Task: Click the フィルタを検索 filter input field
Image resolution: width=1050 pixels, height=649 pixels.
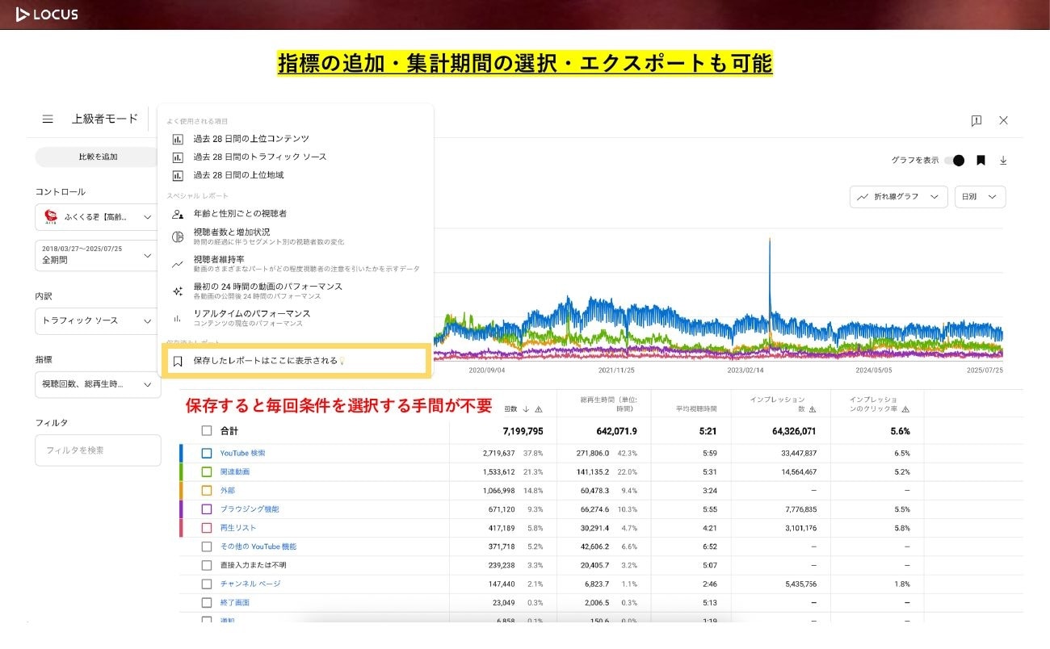Action: pyautogui.click(x=97, y=450)
